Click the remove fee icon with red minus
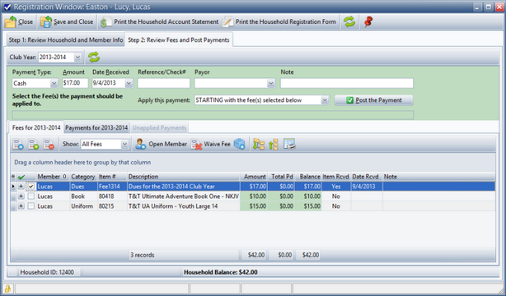The height and width of the screenshot is (296, 506). pos(49,144)
